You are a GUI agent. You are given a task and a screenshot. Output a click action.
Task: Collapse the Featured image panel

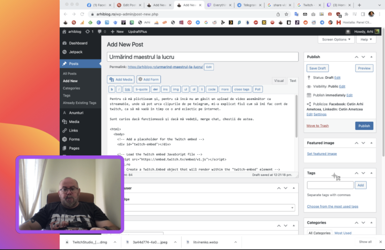pos(371,143)
